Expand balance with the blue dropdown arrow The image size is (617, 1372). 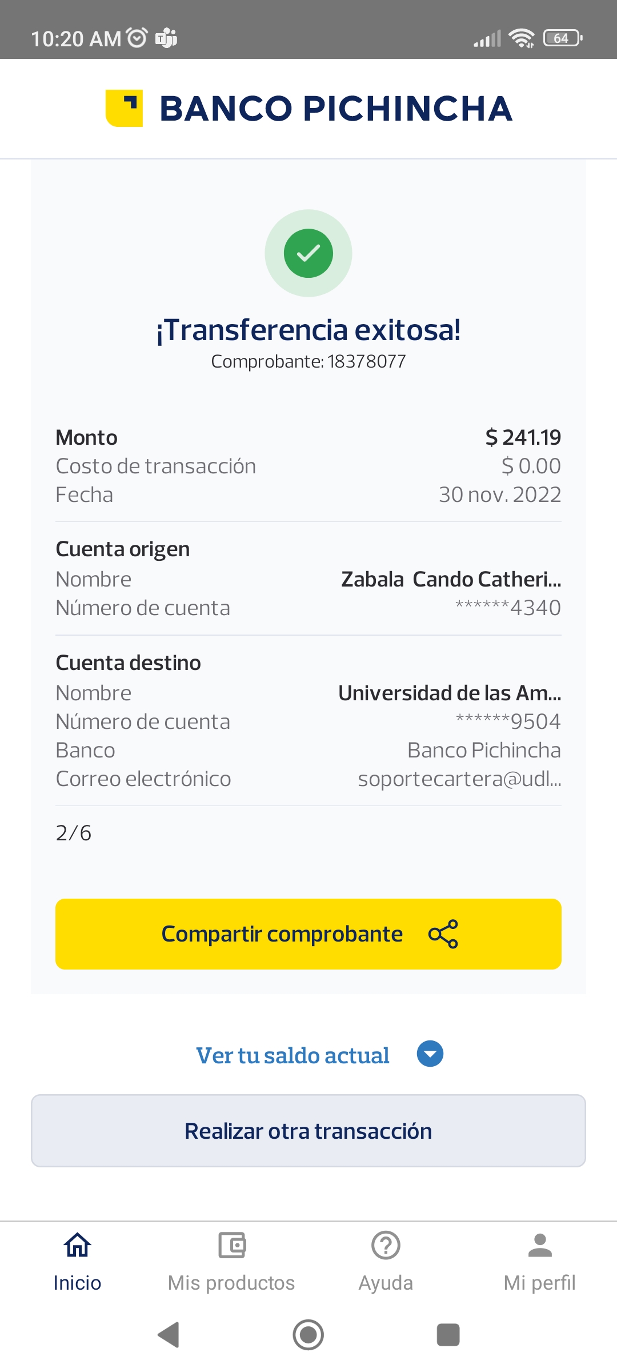[430, 1054]
